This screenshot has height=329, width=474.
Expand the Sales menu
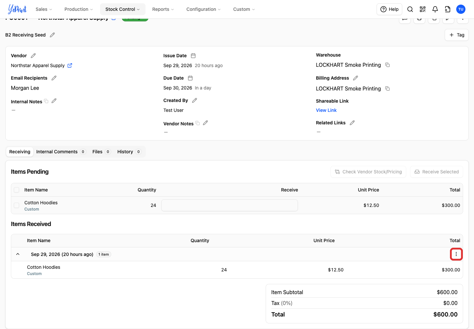click(x=44, y=9)
